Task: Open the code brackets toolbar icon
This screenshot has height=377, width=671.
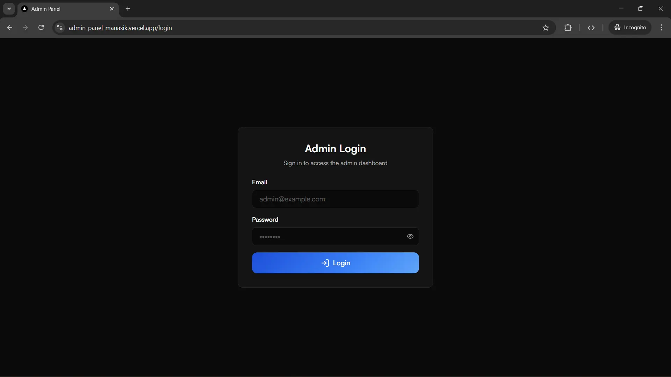Action: click(x=591, y=28)
